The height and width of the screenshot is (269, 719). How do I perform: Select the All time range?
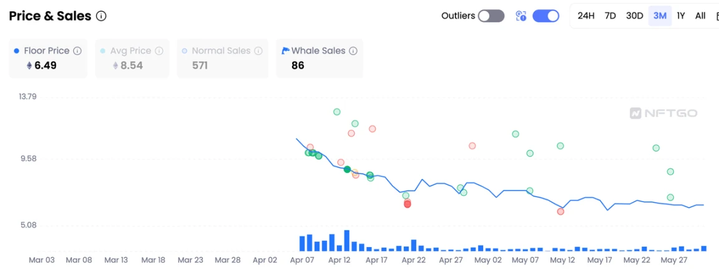coord(700,16)
